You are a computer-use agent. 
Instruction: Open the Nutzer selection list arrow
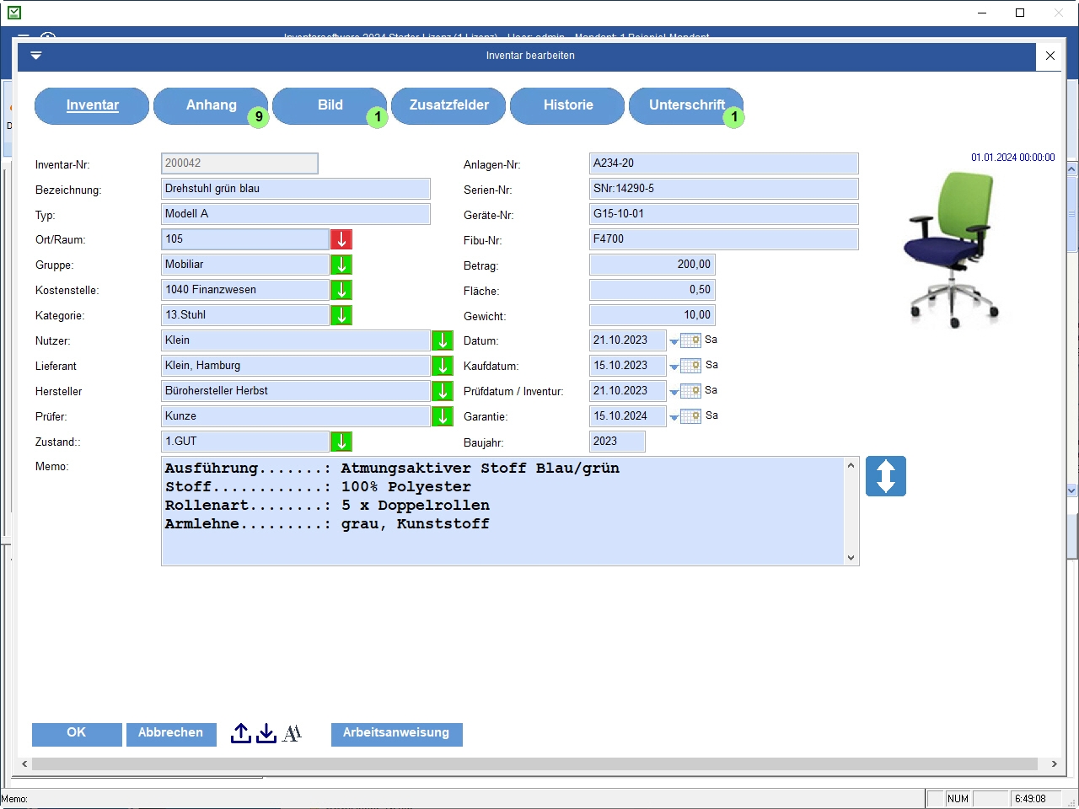coord(443,340)
